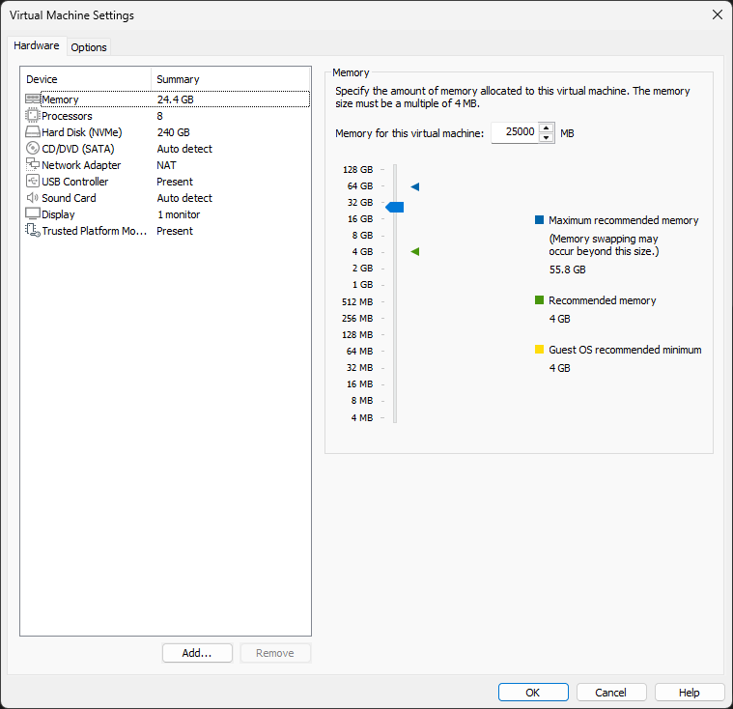Select the Display monitor icon

tap(32, 213)
